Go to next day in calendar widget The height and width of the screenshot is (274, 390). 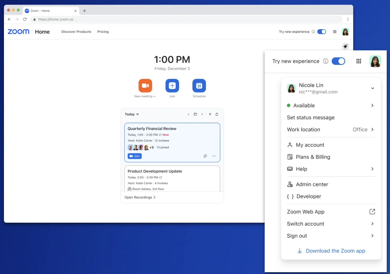click(202, 114)
